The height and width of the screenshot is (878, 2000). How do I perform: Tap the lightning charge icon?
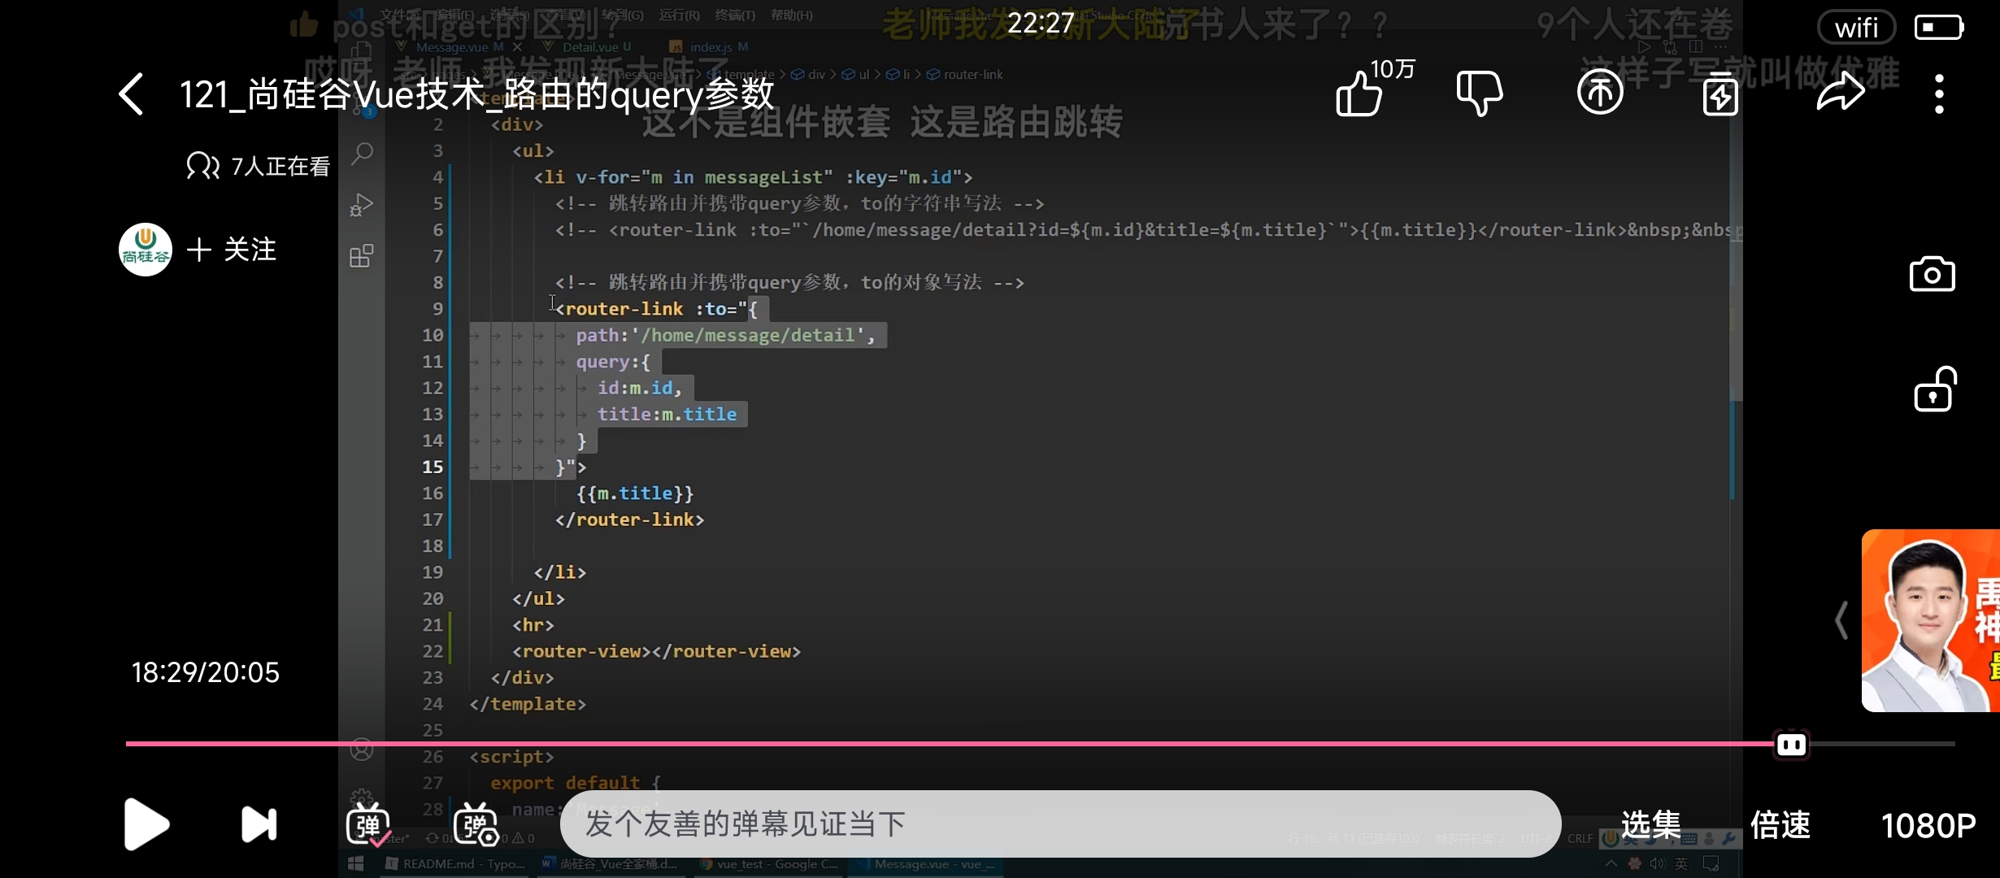[x=1720, y=94]
